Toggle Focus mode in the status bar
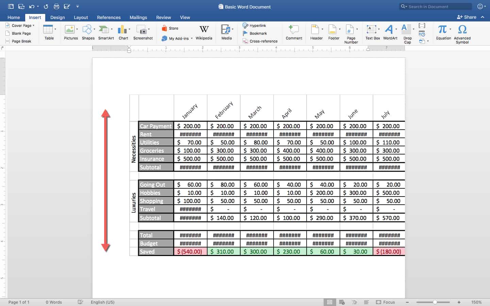 click(385, 302)
